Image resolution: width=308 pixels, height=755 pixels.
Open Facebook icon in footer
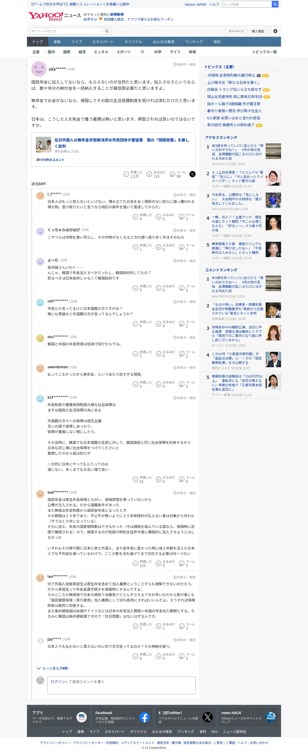pos(145,717)
